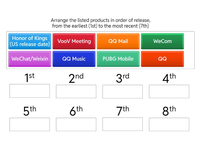Select the WeChat/Weixin tile
Viewport: 201px width, 151px height.
[29, 59]
